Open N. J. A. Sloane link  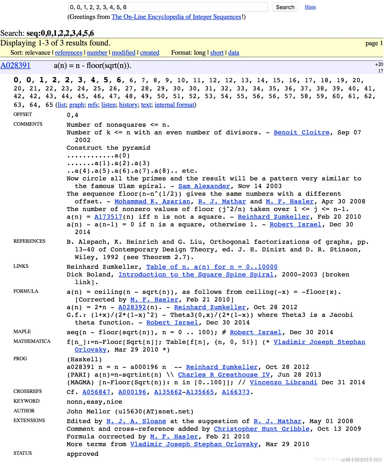pyautogui.click(x=136, y=421)
